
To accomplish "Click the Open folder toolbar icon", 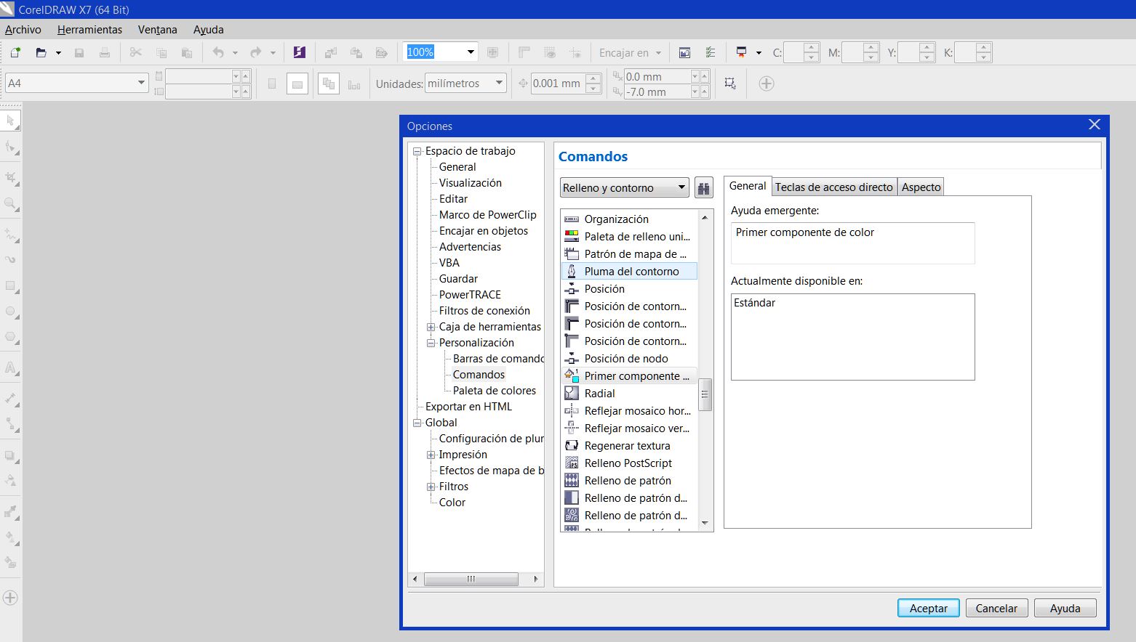I will tap(41, 52).
